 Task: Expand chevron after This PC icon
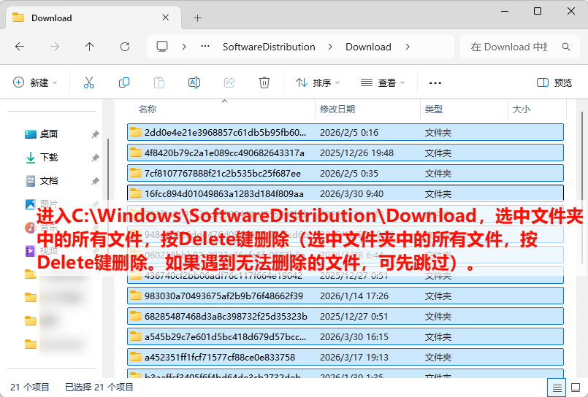pyautogui.click(x=184, y=47)
